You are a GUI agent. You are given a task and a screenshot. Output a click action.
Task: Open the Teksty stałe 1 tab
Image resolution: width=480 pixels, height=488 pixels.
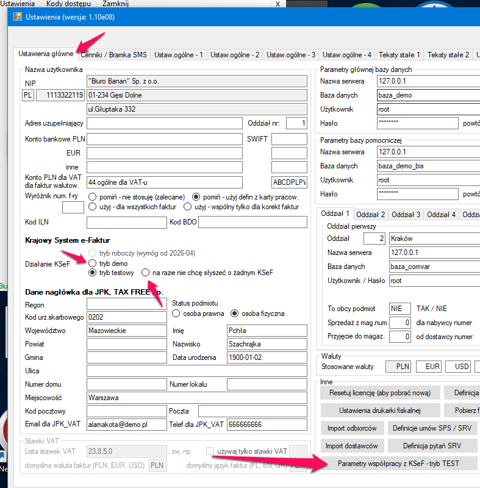click(x=399, y=55)
